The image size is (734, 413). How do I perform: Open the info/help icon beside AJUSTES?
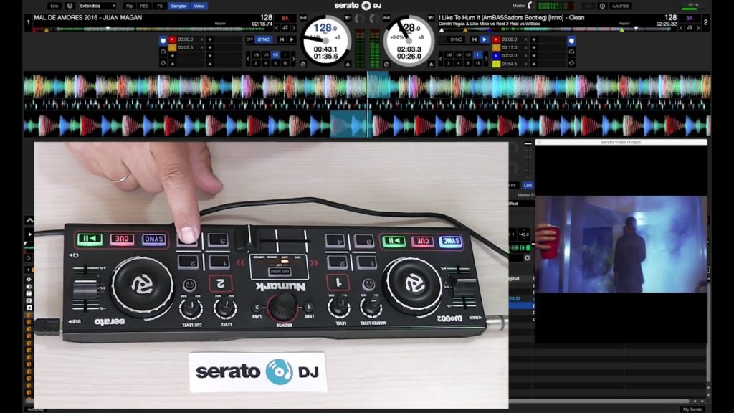coord(602,6)
